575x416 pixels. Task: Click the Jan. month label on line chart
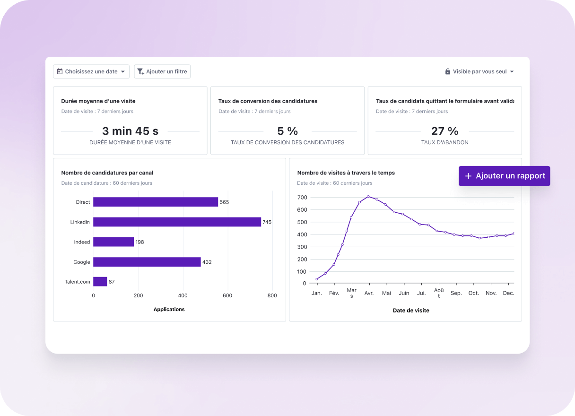[317, 293]
